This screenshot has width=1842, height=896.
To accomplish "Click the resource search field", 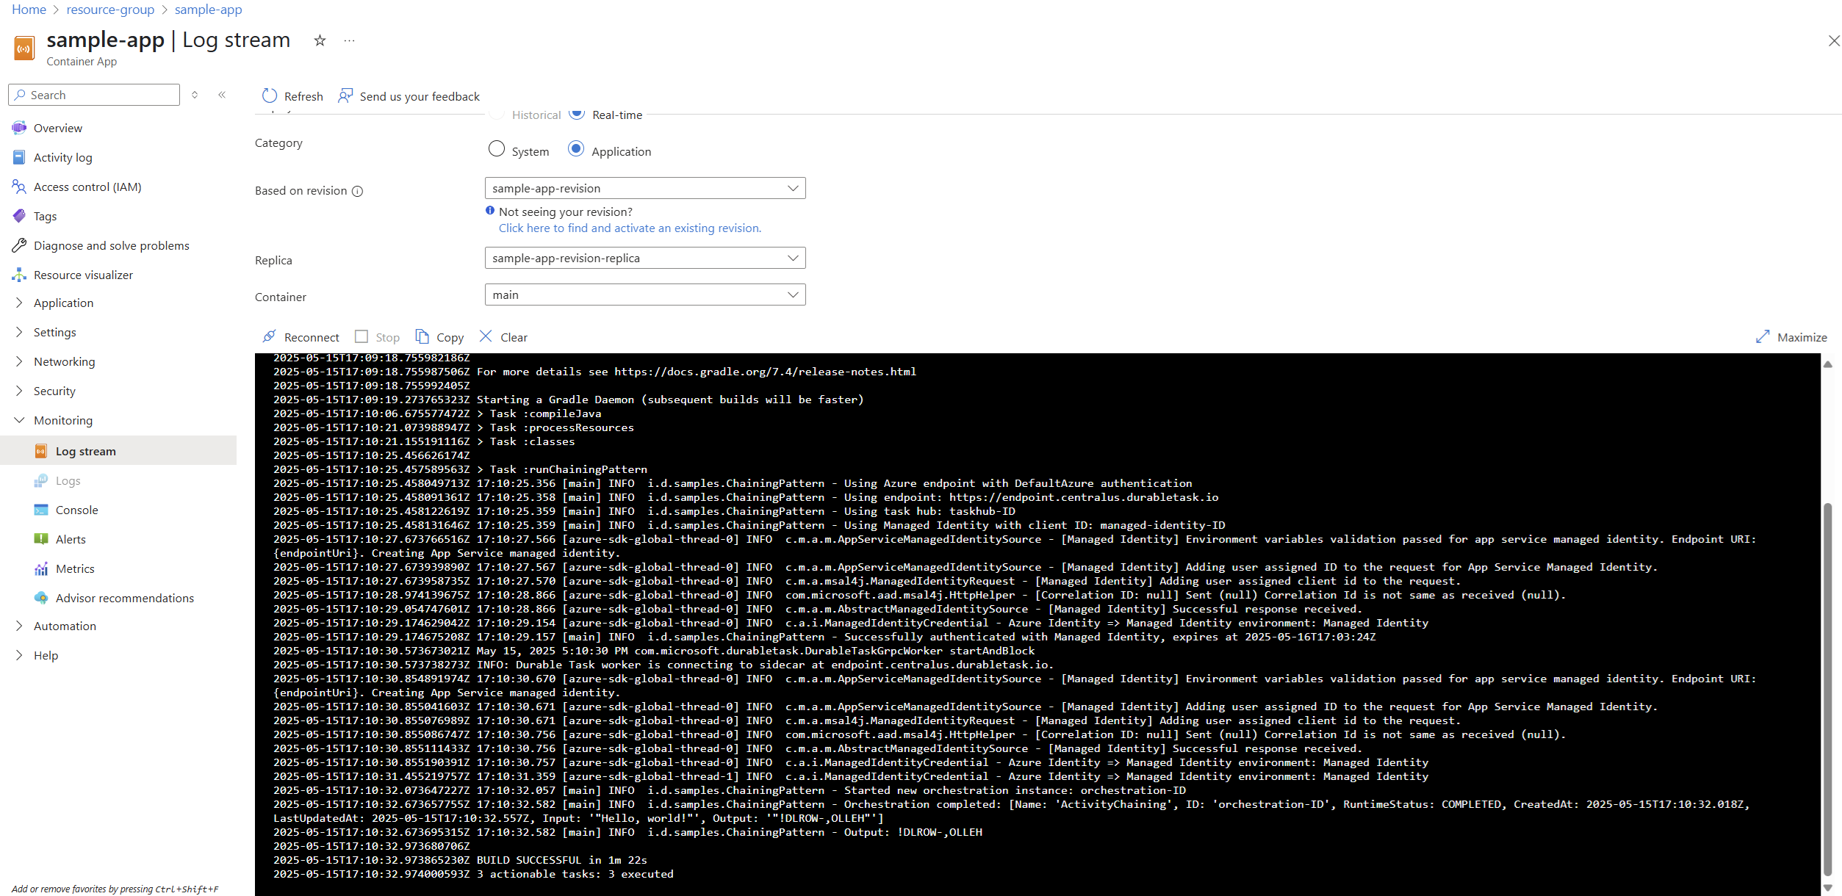I will [x=94, y=94].
